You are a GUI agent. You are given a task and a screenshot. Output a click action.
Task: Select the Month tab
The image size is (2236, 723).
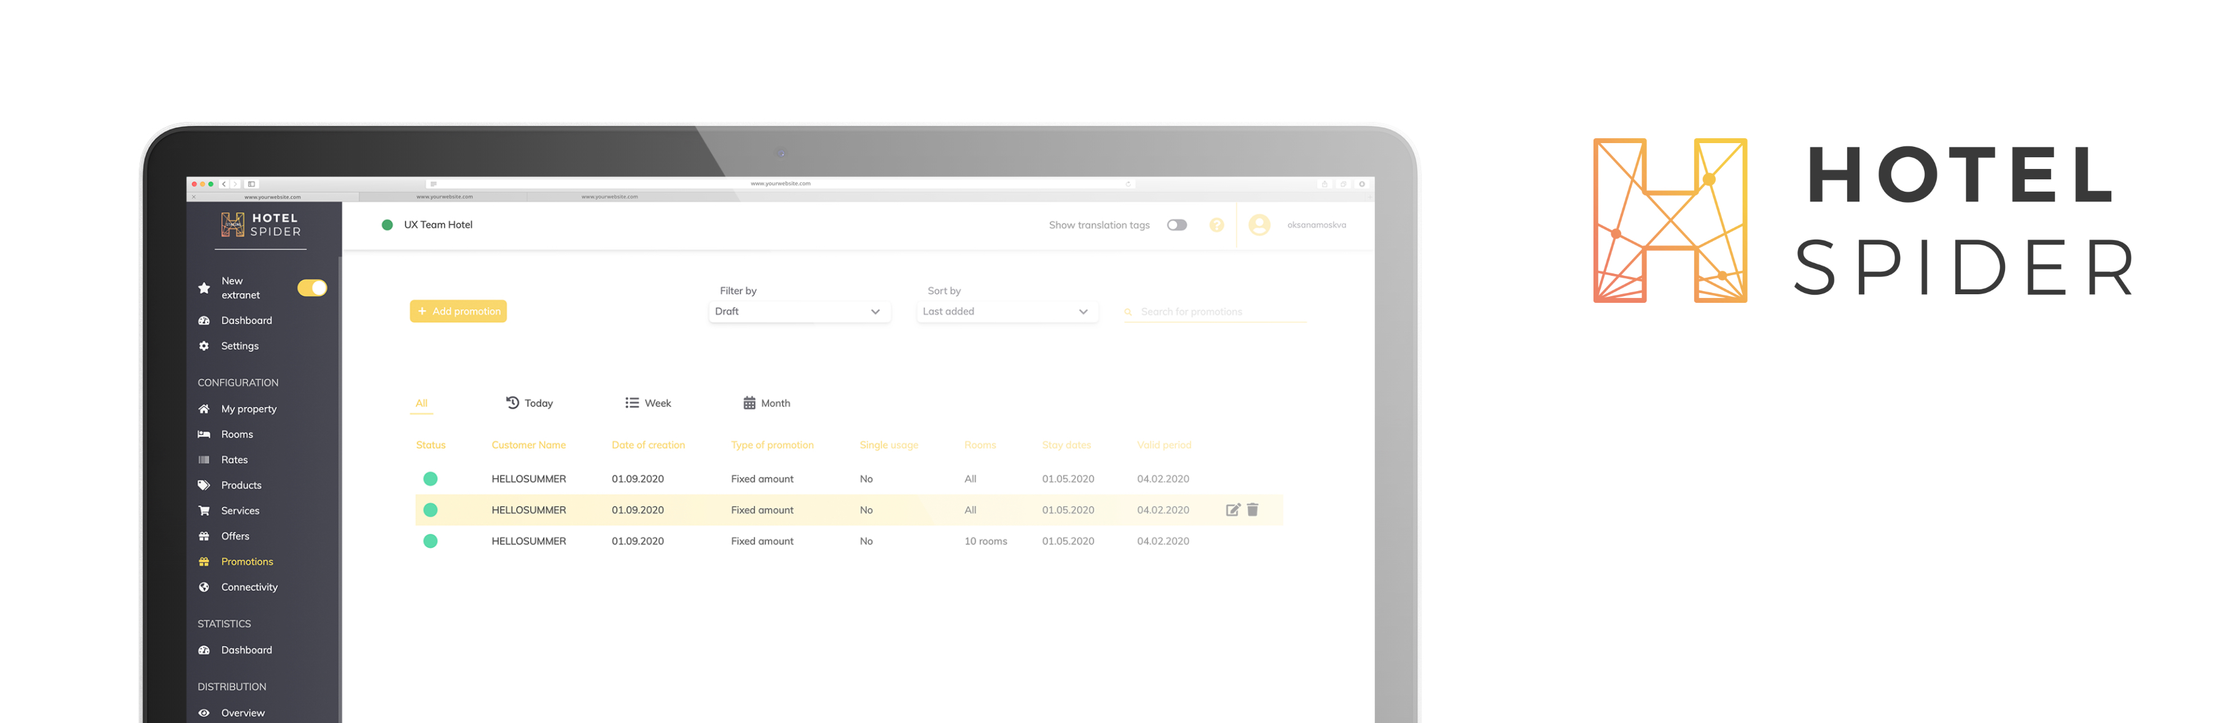click(x=767, y=404)
